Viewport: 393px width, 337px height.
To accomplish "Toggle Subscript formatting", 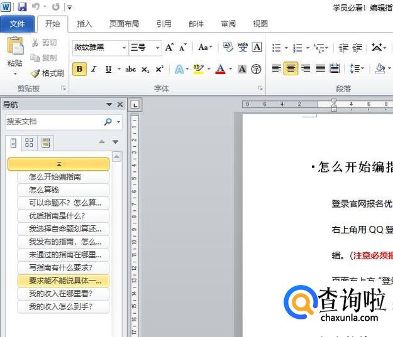I will click(145, 69).
